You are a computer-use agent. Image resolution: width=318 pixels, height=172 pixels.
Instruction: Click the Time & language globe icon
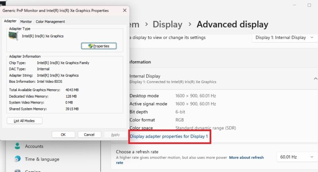[x=17, y=159]
